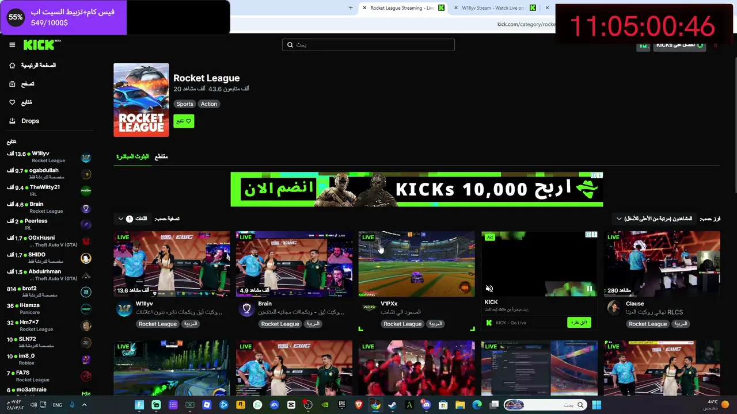Open a new browser tab

tap(351, 8)
